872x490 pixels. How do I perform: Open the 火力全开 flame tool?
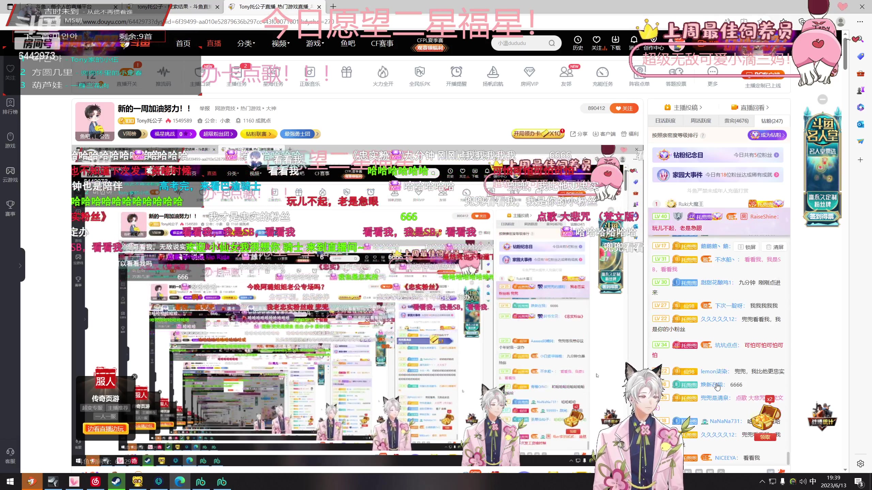pyautogui.click(x=383, y=76)
